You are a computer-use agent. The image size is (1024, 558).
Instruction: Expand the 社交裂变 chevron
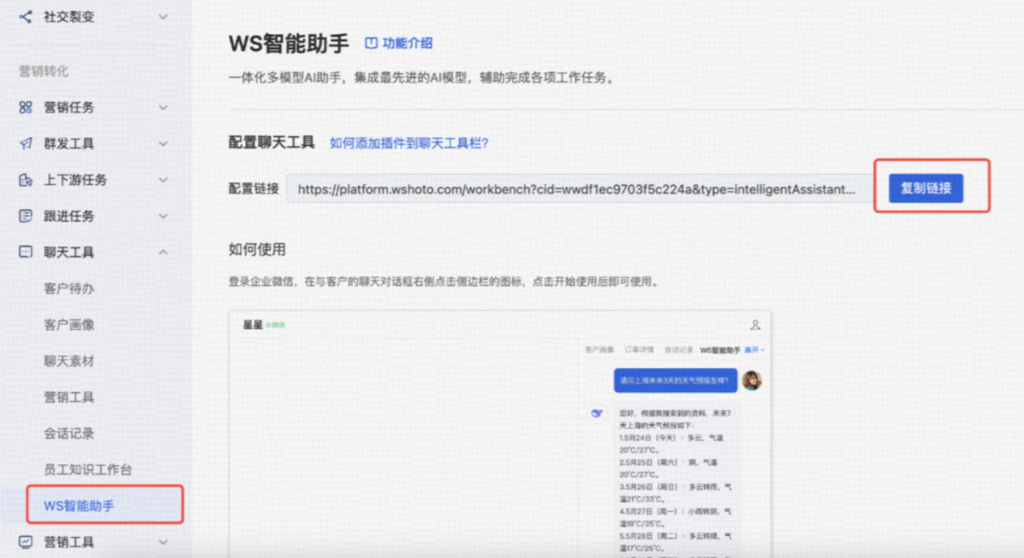click(x=163, y=17)
